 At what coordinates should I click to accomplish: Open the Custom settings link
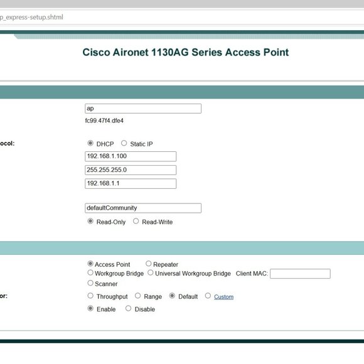click(x=224, y=297)
